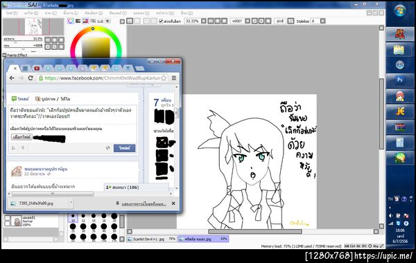Viewport: 416px width, 263px height.
Task: Open the Windows Start orb
Action: [400, 11]
